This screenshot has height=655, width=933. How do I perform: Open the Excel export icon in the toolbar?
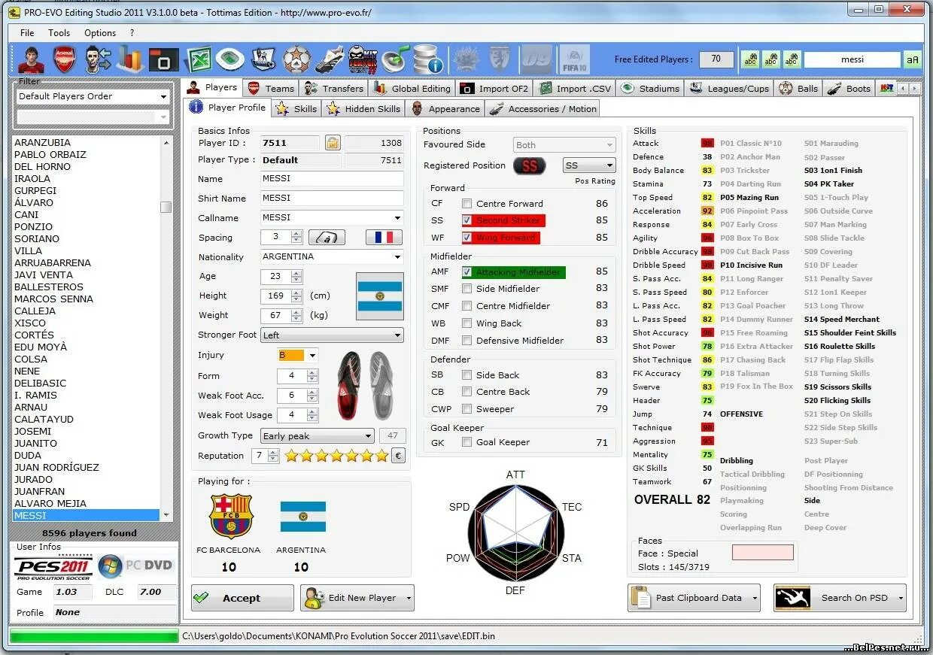click(x=197, y=59)
